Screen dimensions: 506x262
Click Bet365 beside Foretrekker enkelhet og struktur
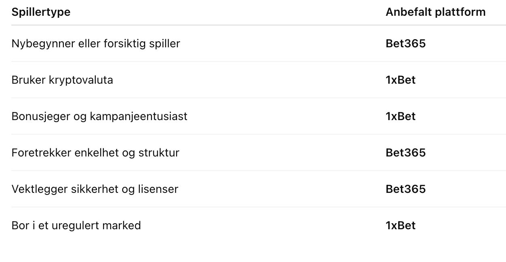tap(405, 153)
